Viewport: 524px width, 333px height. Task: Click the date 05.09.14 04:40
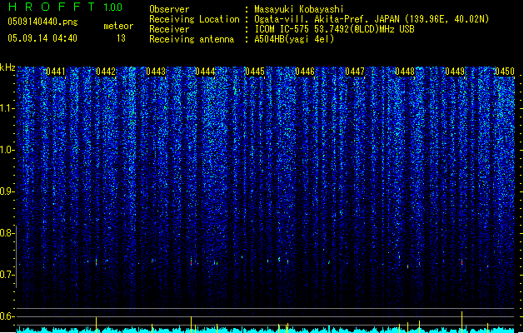[x=42, y=38]
